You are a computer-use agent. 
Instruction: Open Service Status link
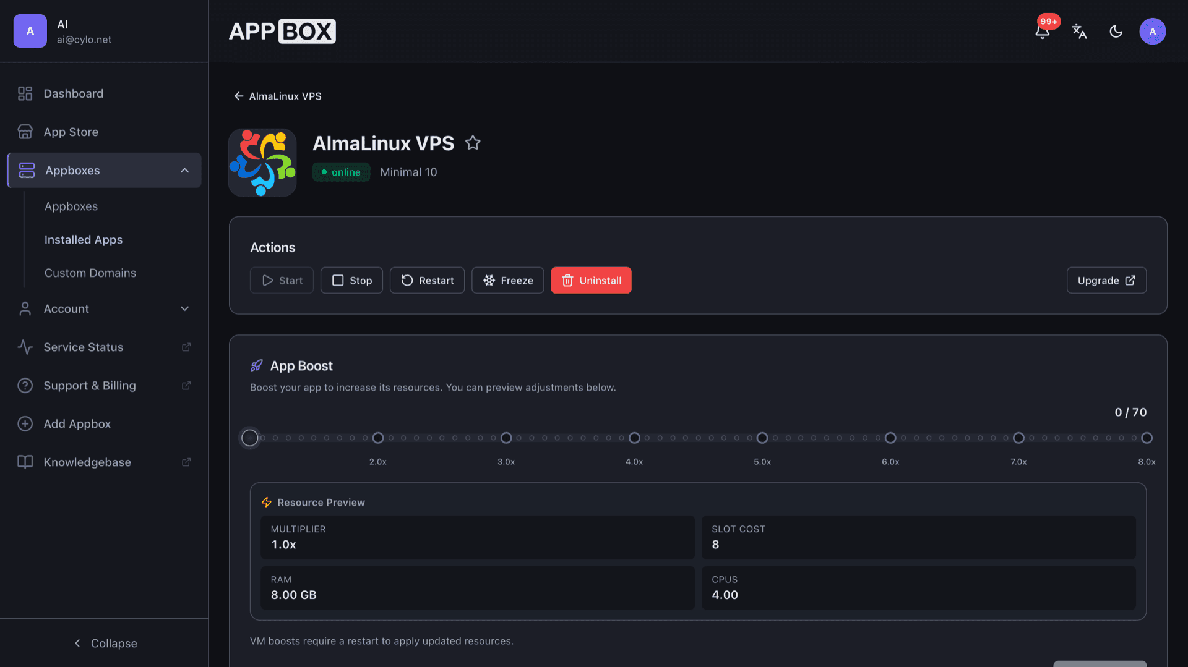coord(104,347)
